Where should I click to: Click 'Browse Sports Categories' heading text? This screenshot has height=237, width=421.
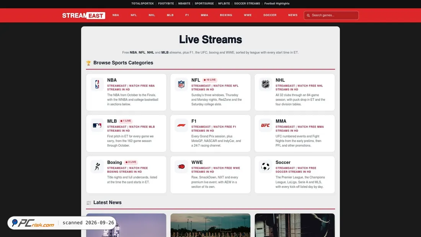tap(123, 63)
